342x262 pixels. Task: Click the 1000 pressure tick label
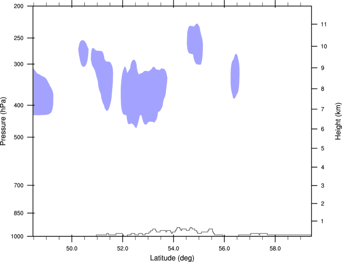point(17,236)
